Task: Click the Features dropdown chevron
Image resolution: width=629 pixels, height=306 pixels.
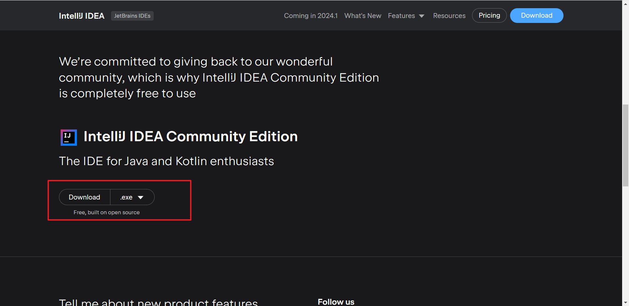Action: click(422, 15)
